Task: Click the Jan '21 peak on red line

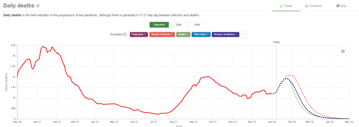Action: tap(43, 46)
